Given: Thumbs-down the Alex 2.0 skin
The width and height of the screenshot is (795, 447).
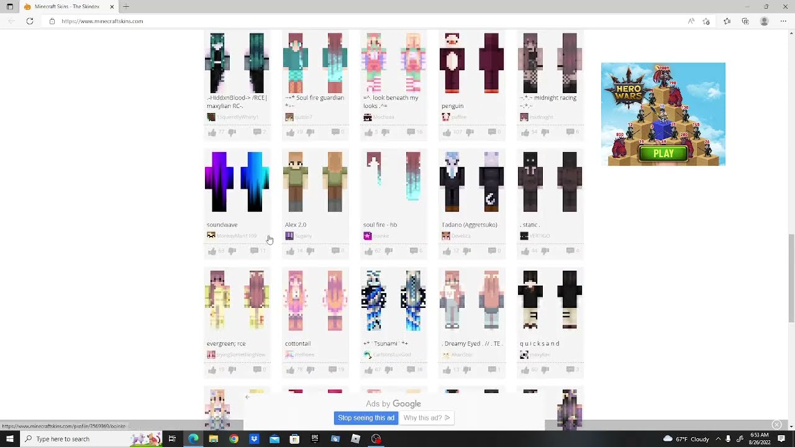Looking at the screenshot, I should (x=311, y=251).
